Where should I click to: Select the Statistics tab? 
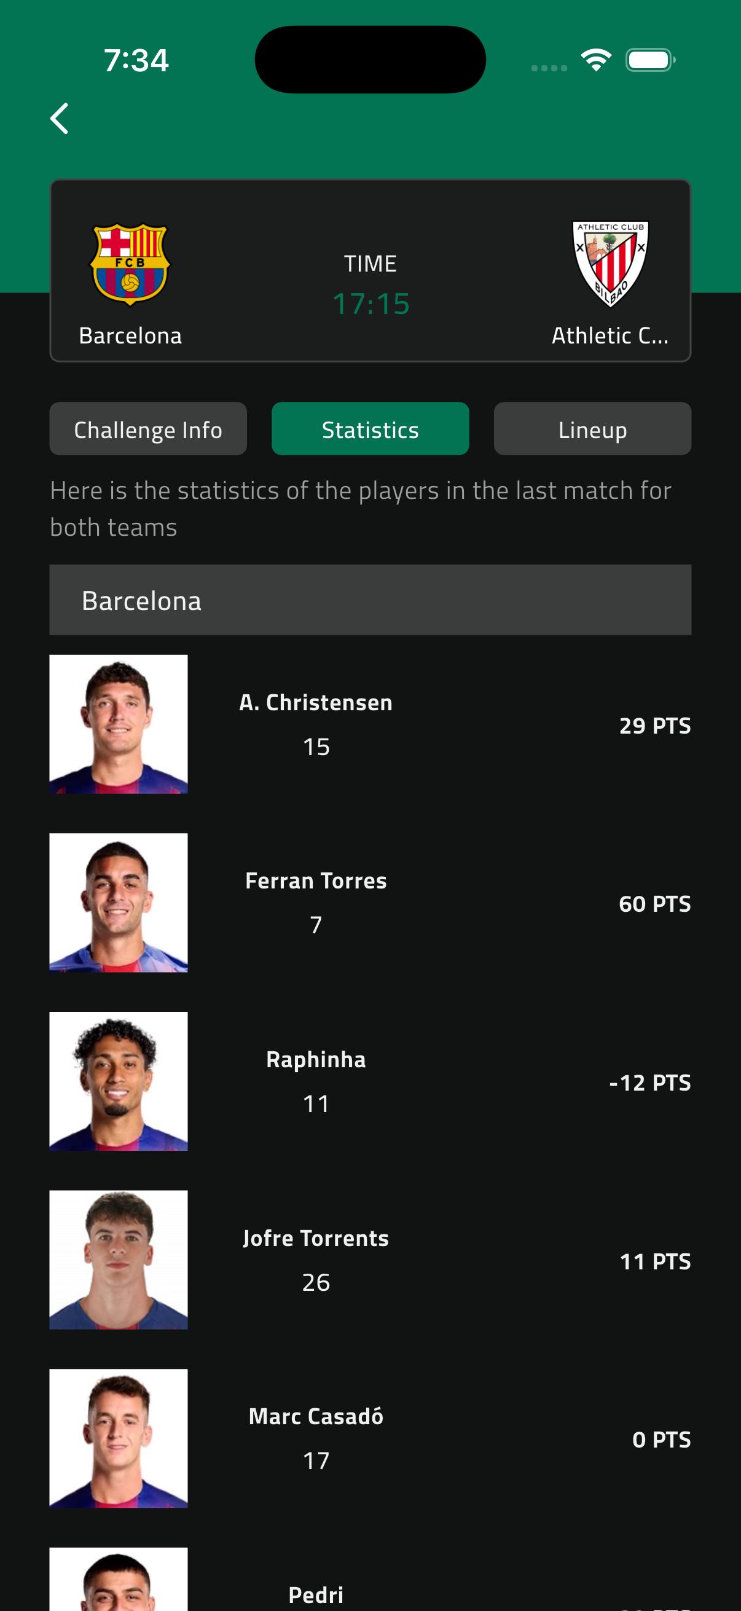(370, 429)
